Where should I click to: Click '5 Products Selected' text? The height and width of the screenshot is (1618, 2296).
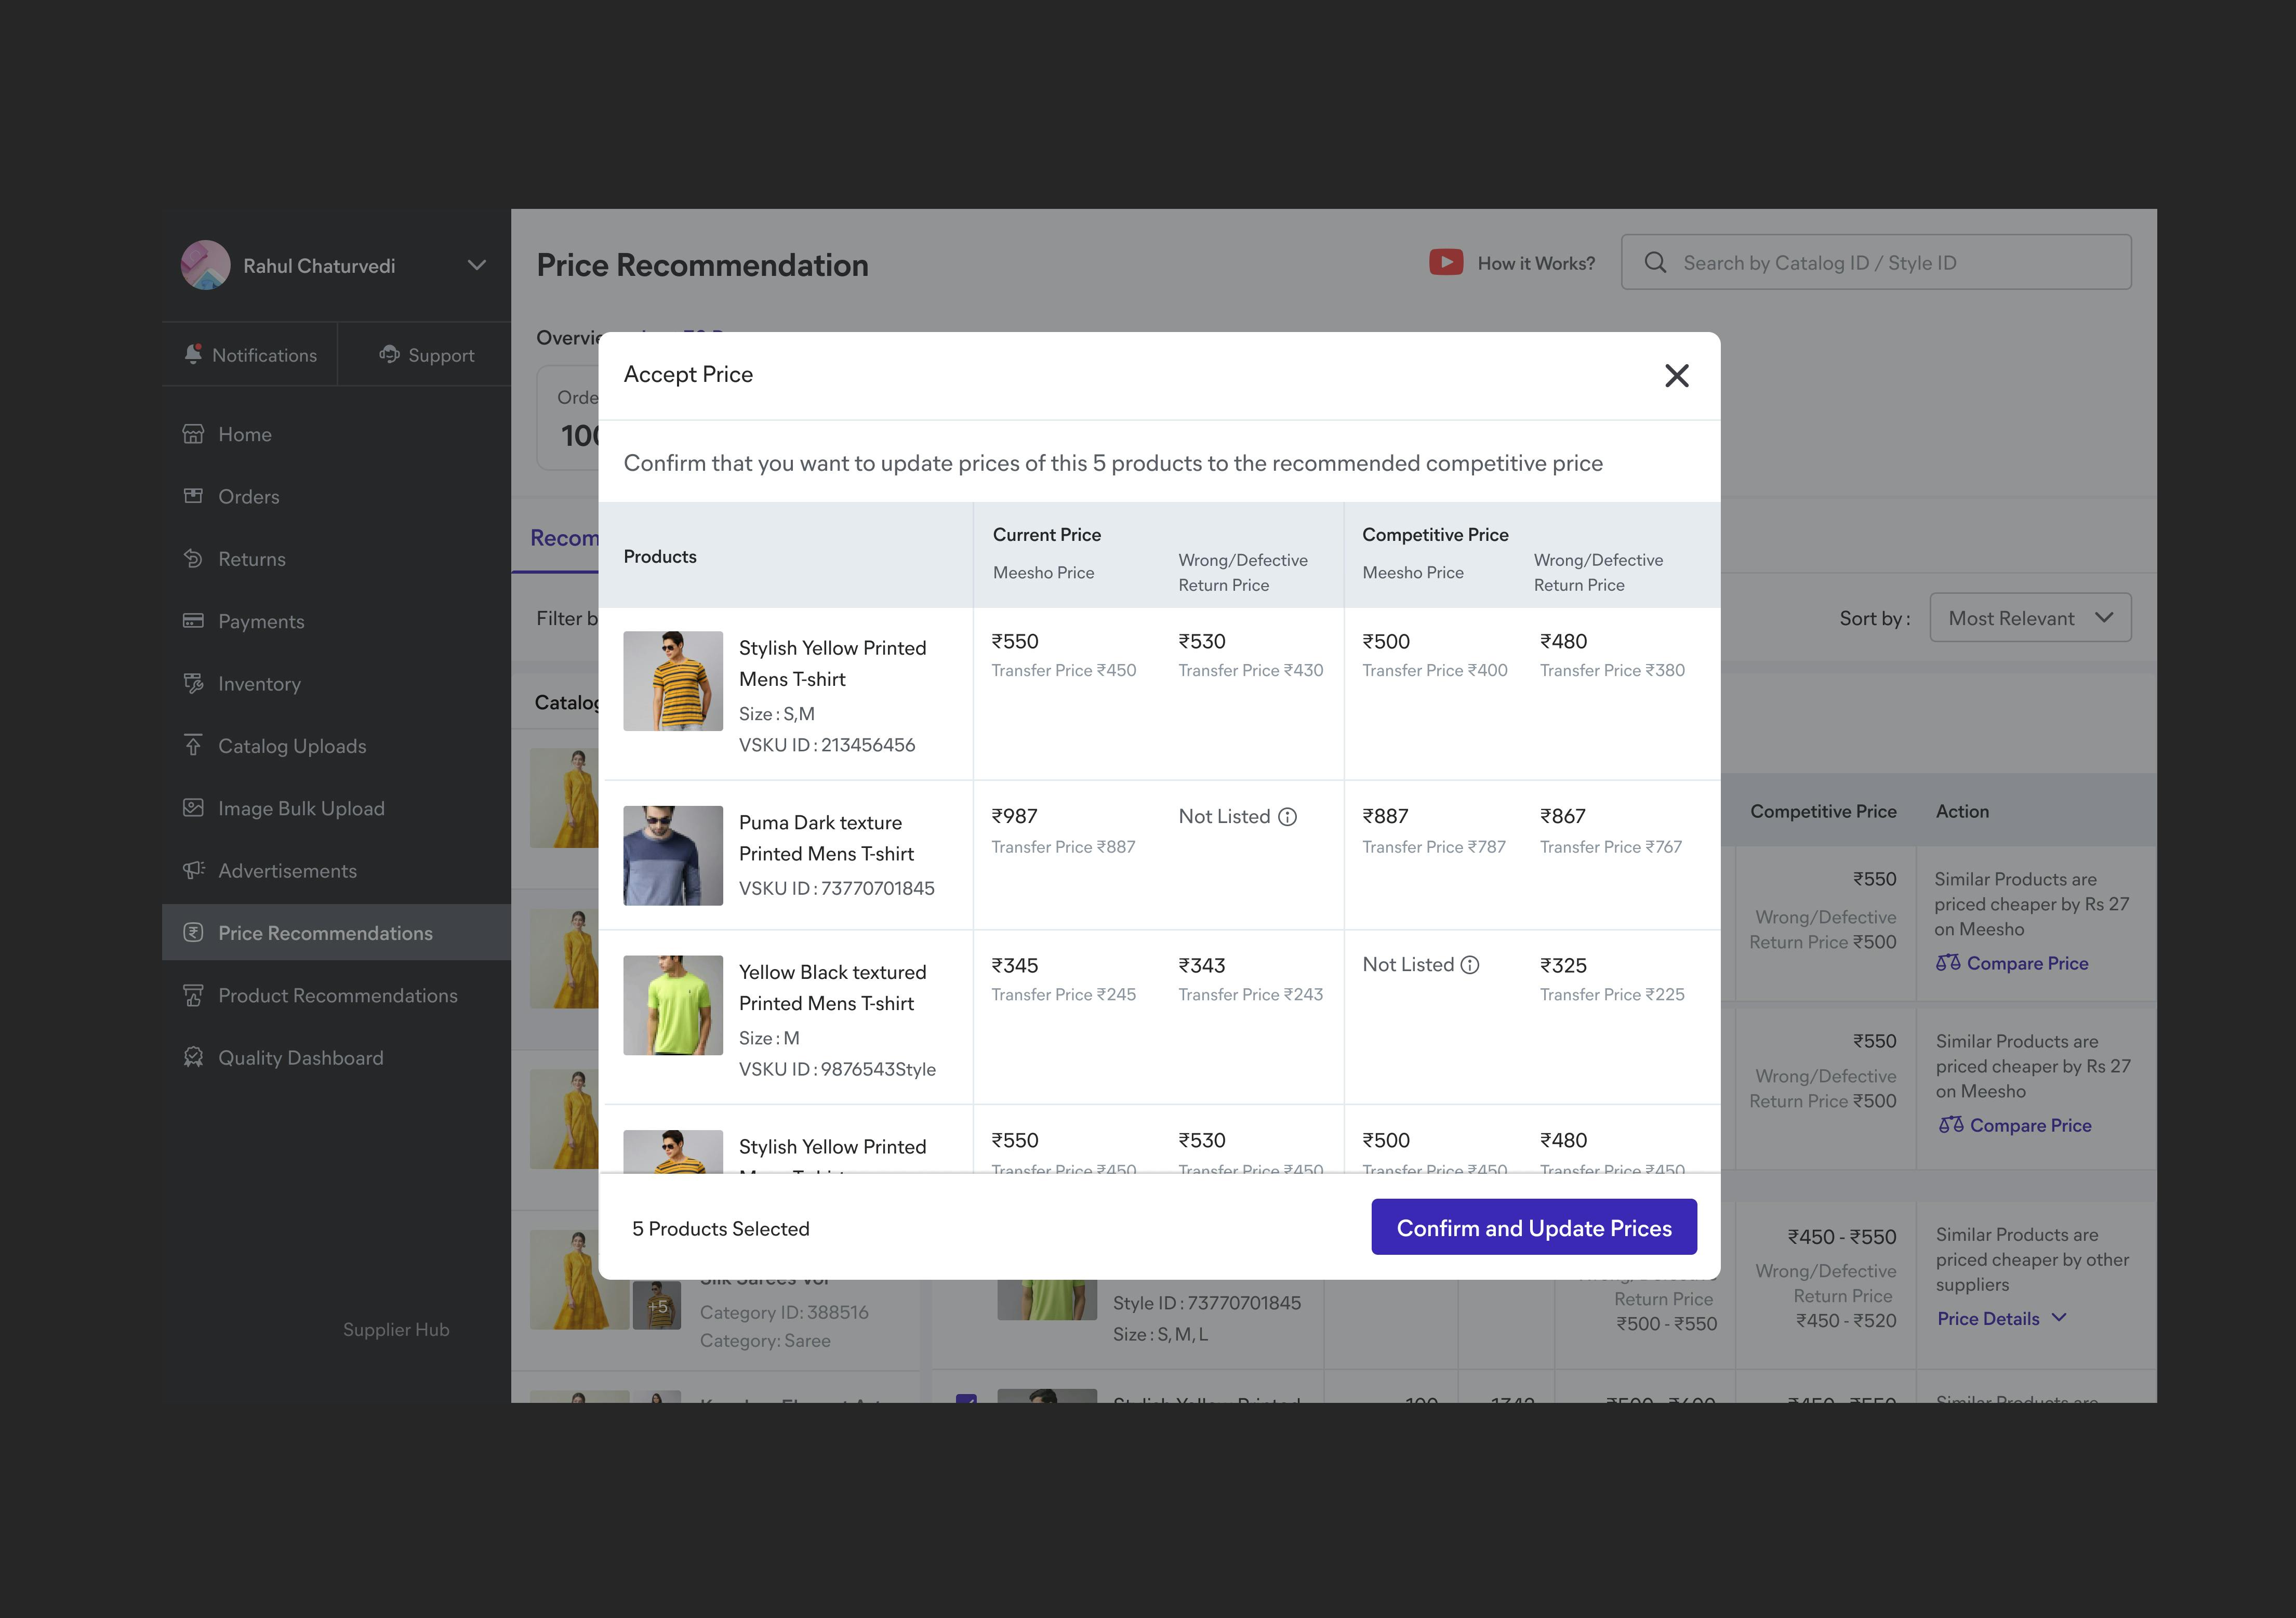point(720,1228)
